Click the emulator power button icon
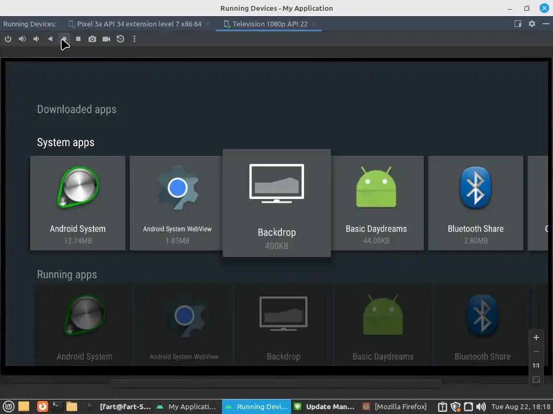 (8, 39)
